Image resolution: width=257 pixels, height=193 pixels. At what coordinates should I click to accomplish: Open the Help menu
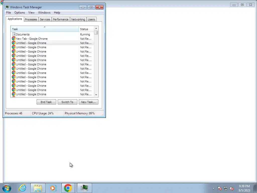[x=57, y=13]
